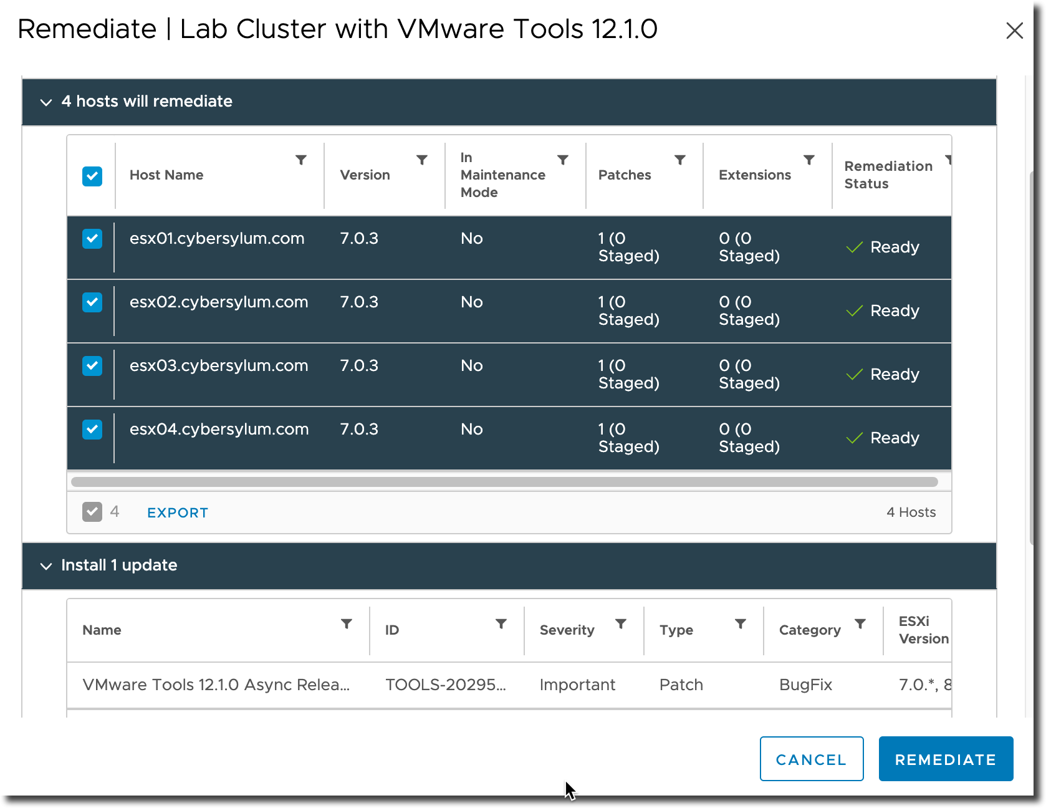Filter updates by Name column
This screenshot has width=1046, height=808.
click(347, 623)
